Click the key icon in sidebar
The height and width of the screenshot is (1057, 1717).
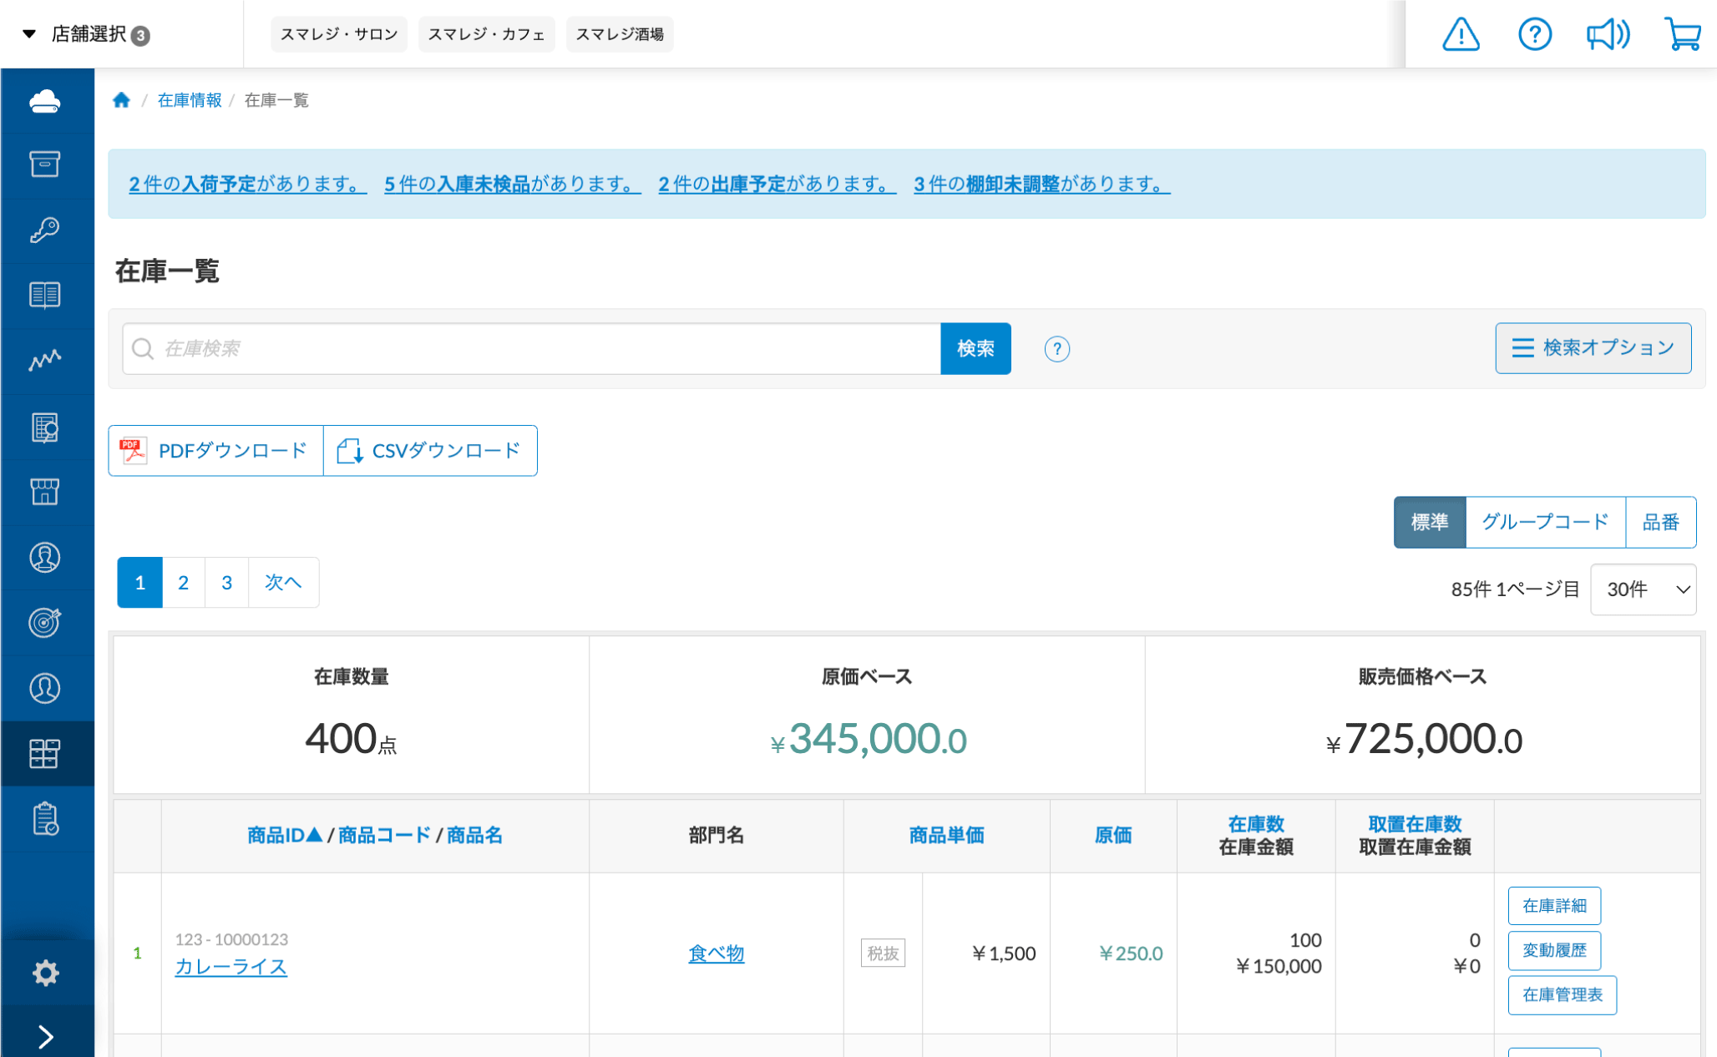(45, 230)
